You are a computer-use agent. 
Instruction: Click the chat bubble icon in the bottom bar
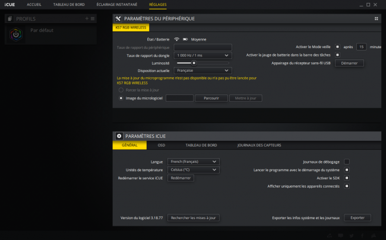(341, 236)
